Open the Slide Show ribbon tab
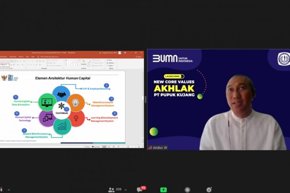The image size is (290, 193). tap(12, 57)
